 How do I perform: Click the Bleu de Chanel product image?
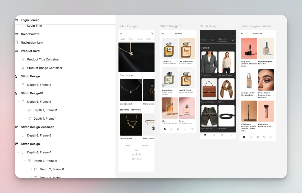[x=170, y=77]
